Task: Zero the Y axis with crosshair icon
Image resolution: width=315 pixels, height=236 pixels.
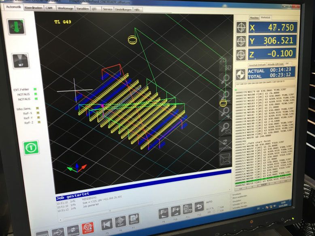Action: click(x=241, y=41)
